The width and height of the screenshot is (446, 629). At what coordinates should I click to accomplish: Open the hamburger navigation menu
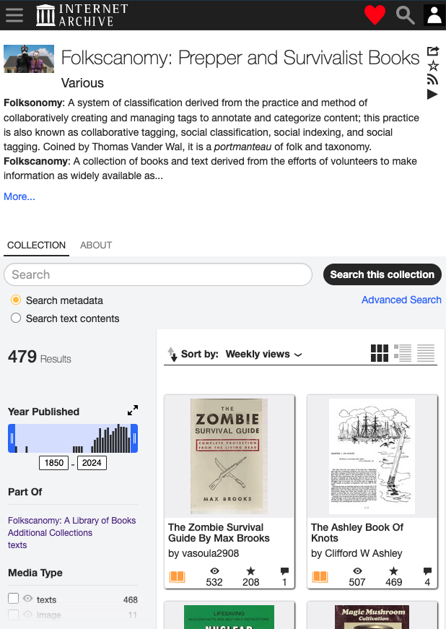tap(14, 14)
